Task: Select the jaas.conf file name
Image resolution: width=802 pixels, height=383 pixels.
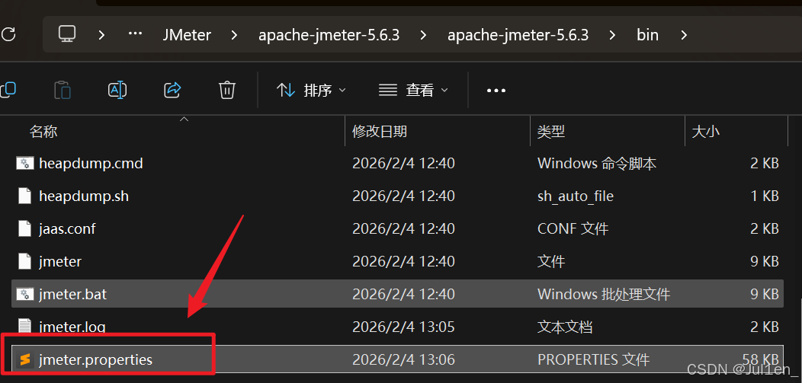Action: (x=67, y=228)
